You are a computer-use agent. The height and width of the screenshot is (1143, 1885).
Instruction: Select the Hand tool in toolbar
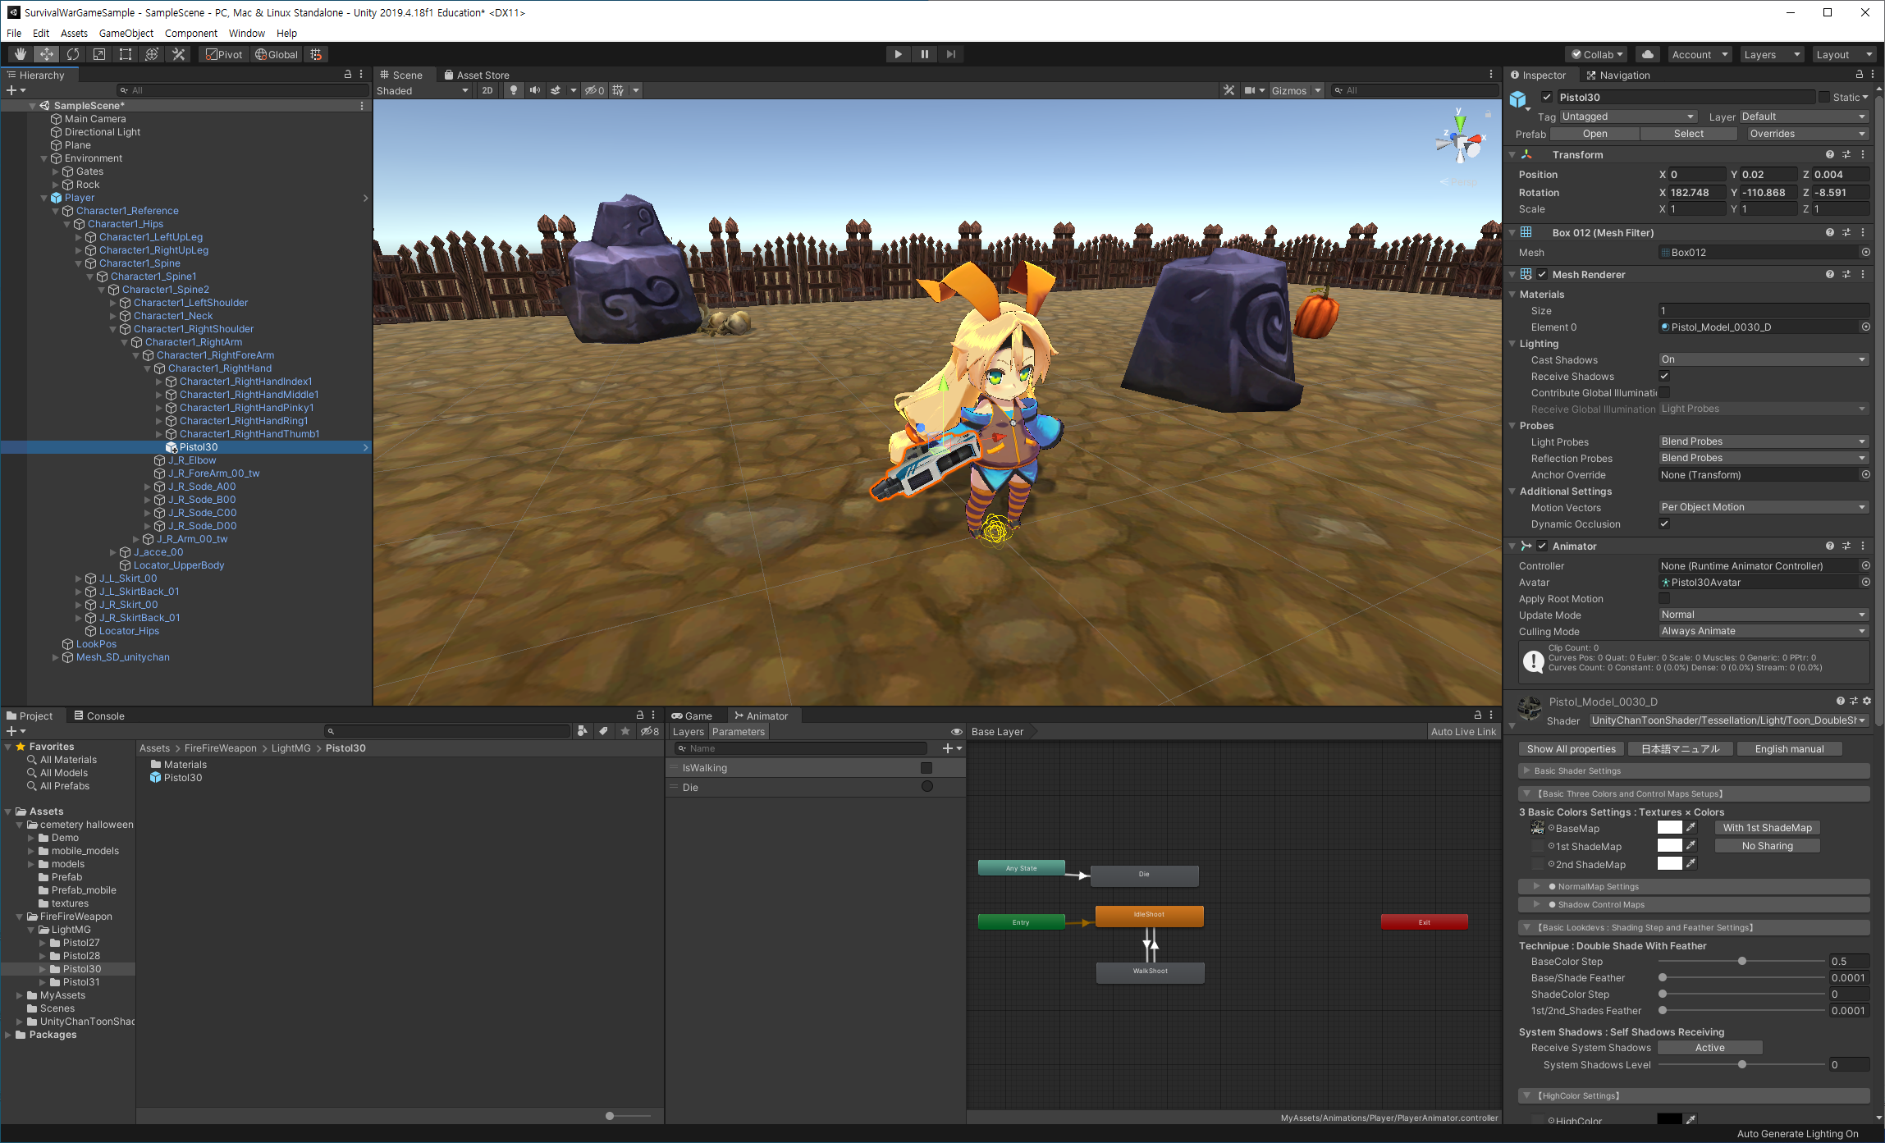click(x=21, y=54)
